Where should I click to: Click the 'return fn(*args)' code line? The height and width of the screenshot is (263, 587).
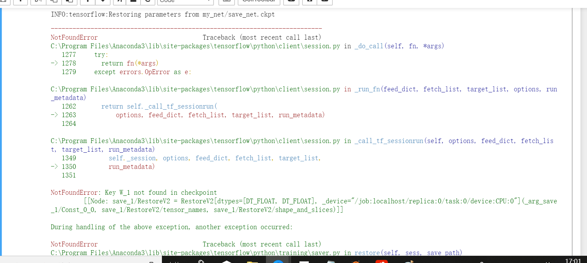[130, 63]
